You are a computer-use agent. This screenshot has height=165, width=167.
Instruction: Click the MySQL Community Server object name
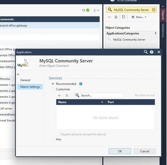66,61
